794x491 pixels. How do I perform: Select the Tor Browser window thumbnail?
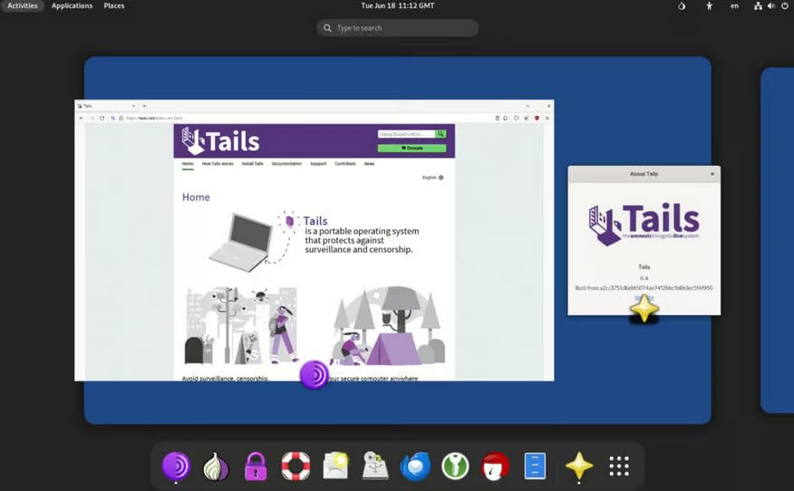pyautogui.click(x=314, y=240)
